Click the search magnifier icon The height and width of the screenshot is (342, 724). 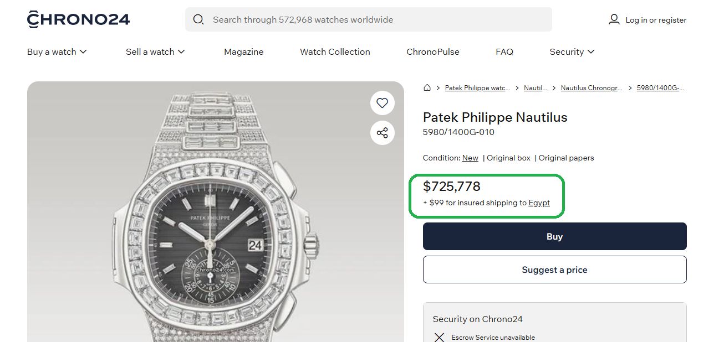(198, 19)
